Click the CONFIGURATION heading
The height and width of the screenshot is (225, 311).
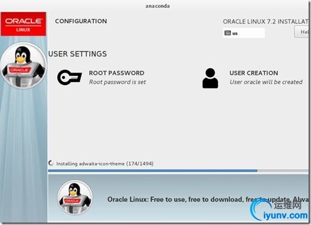81,21
